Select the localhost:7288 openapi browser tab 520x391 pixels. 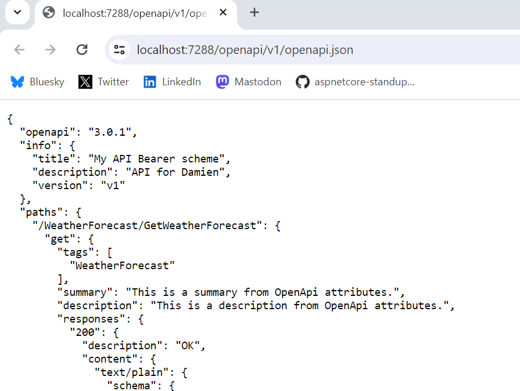[128, 13]
